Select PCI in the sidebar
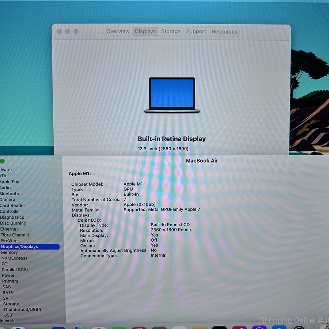Viewport: 329px width, 329px height. click(x=5, y=264)
